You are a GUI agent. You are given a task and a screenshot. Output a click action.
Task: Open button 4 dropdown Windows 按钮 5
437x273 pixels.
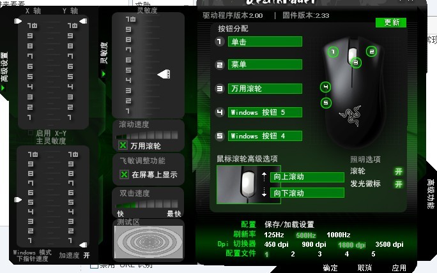pyautogui.click(x=264, y=112)
